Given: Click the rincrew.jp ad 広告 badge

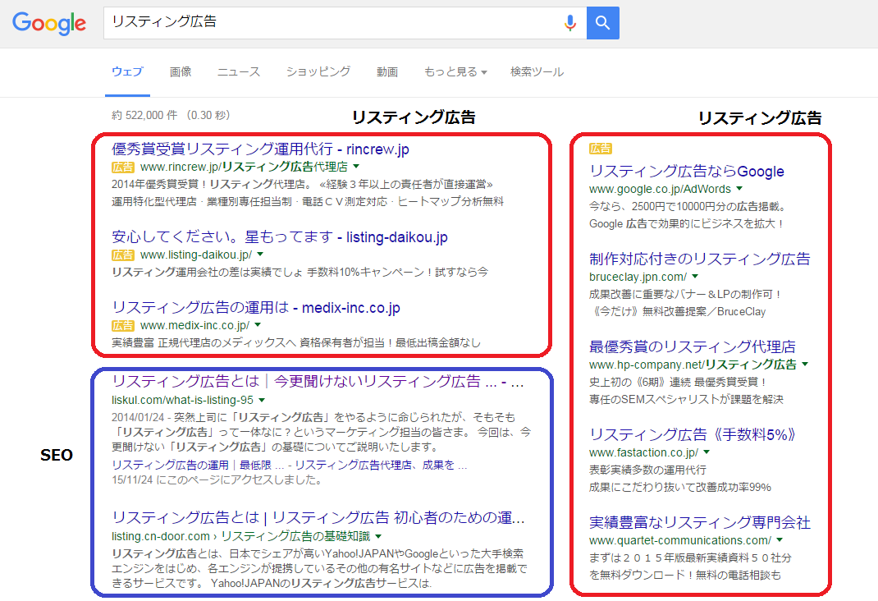Looking at the screenshot, I should pos(122,167).
